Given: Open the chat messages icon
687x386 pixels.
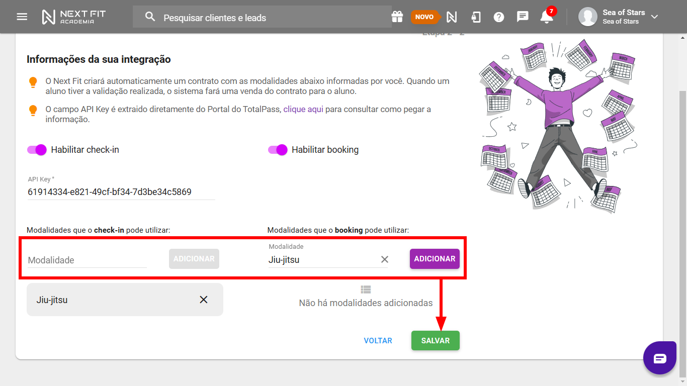Looking at the screenshot, I should (x=523, y=17).
